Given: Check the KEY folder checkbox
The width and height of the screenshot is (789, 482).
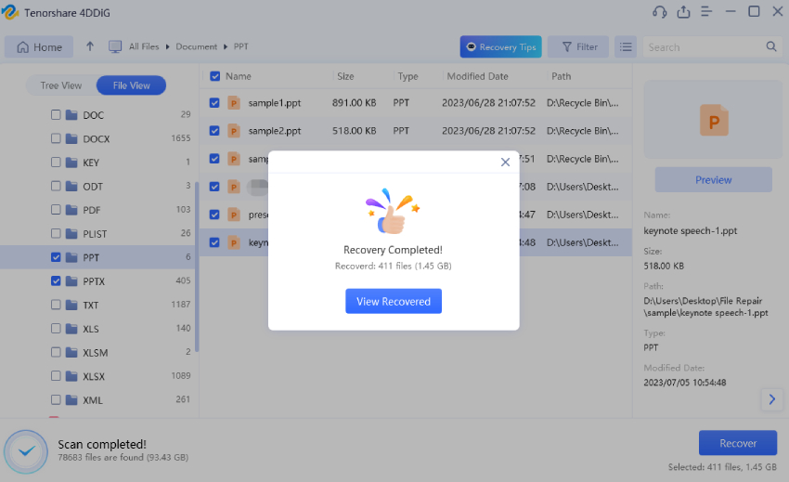Looking at the screenshot, I should [x=56, y=163].
